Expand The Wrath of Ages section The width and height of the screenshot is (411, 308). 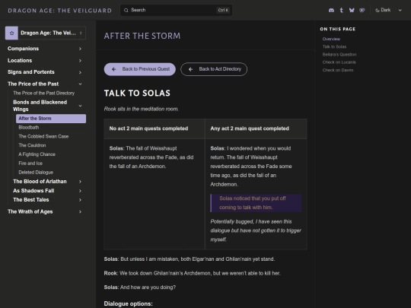click(45, 211)
